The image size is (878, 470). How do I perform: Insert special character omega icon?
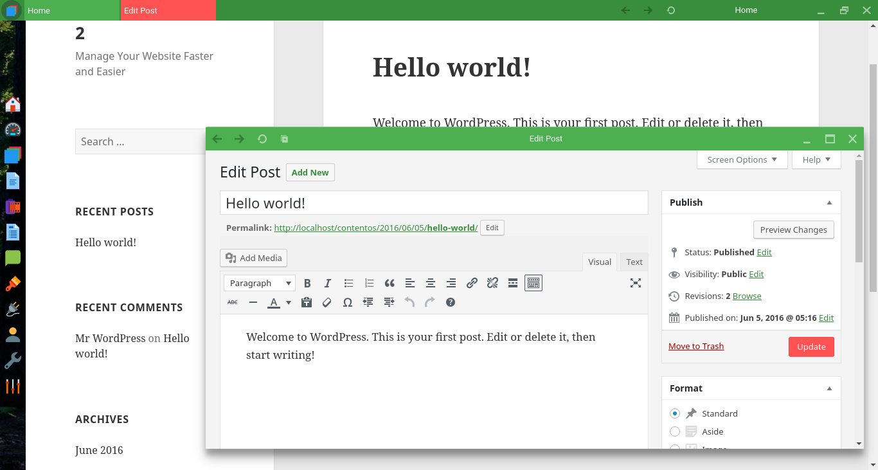348,302
